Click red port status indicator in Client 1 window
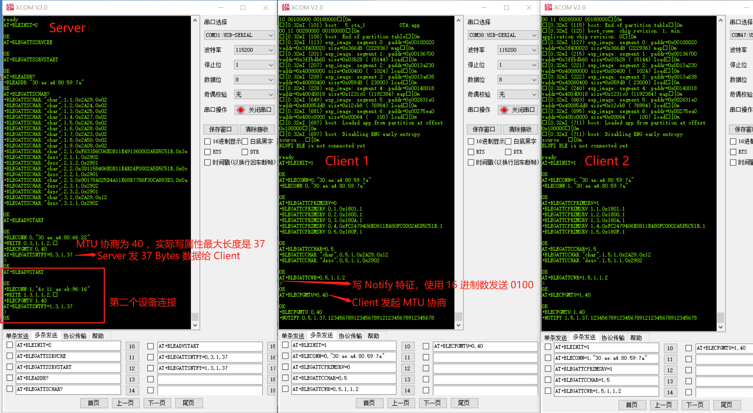Image resolution: width=753 pixels, height=413 pixels. [x=504, y=110]
